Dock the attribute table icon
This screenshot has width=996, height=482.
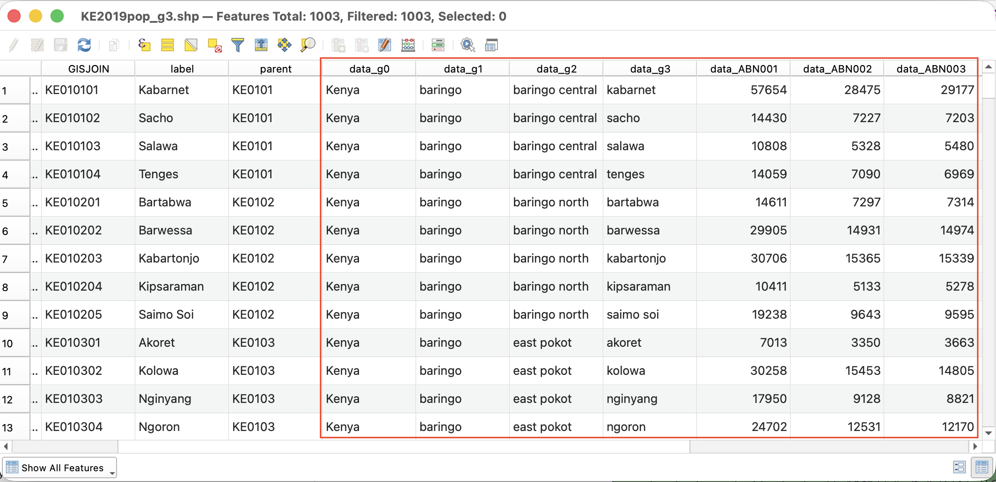click(491, 45)
